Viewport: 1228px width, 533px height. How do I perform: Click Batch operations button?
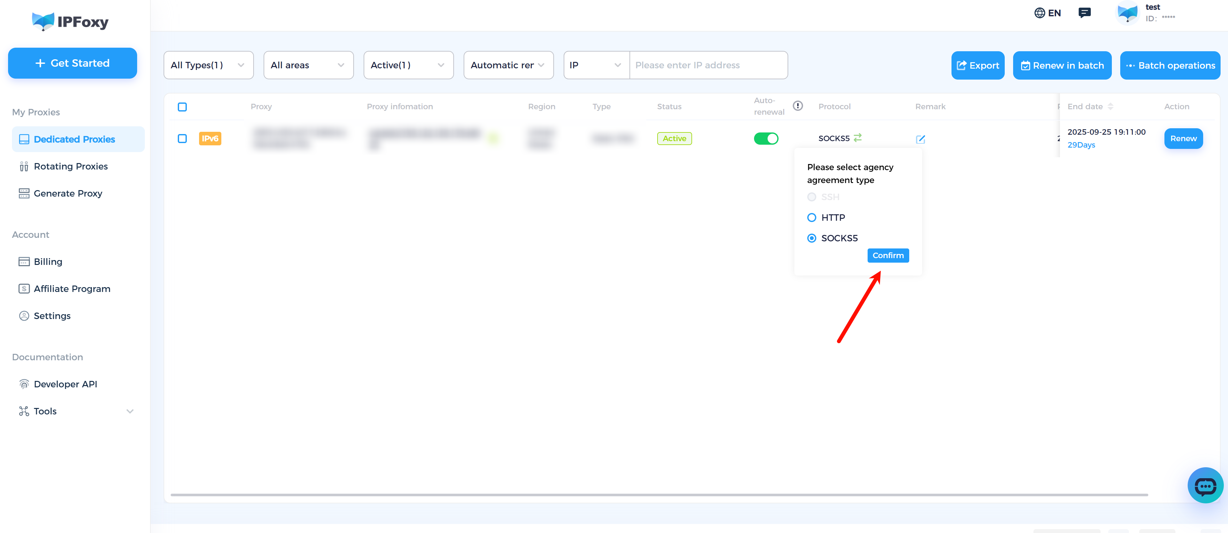[1170, 65]
